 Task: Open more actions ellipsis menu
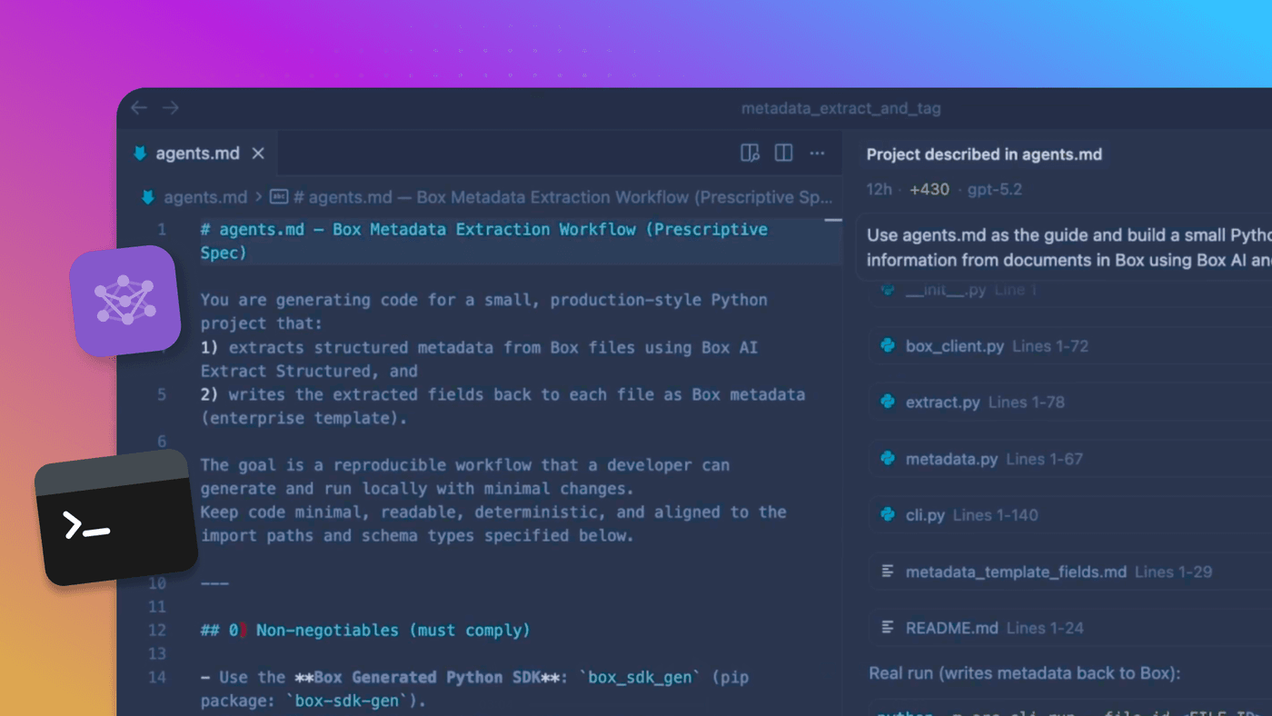[x=817, y=154]
